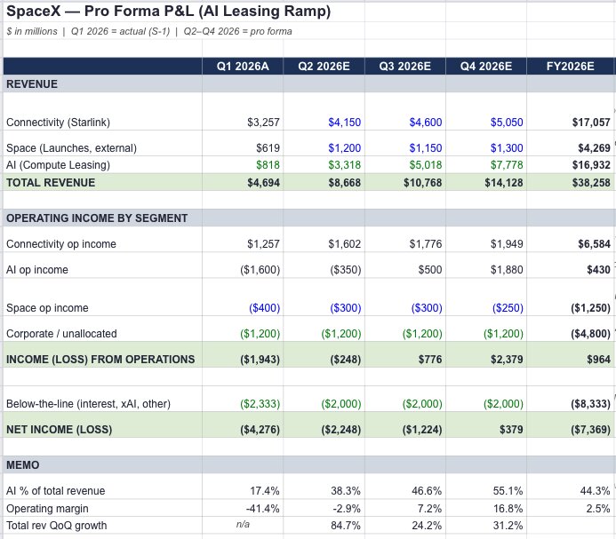Select Space revenue Q4 value $1,300
Viewport: 616px width, 539px height.
pyautogui.click(x=507, y=148)
